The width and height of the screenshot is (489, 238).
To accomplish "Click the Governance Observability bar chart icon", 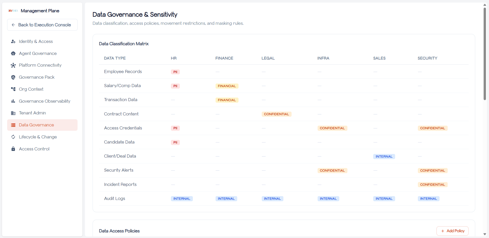I will click(13, 101).
